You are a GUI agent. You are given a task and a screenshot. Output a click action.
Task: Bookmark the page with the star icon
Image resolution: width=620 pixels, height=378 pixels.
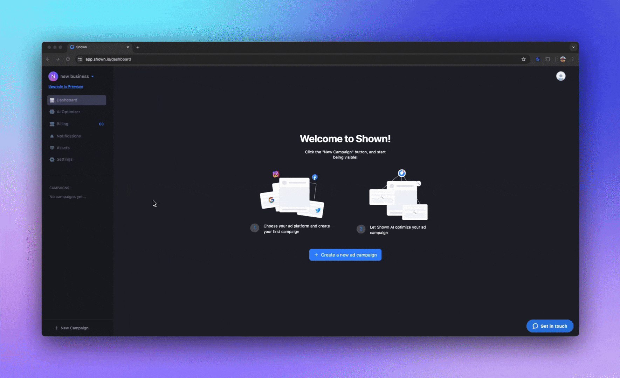(x=524, y=59)
